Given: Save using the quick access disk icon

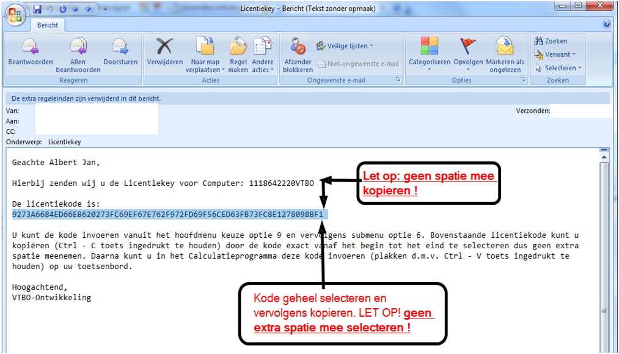Looking at the screenshot, I should click(x=37, y=9).
